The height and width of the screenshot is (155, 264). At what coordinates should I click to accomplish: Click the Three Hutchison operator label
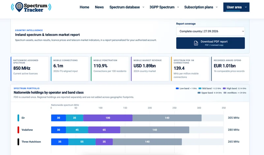(x=31, y=142)
